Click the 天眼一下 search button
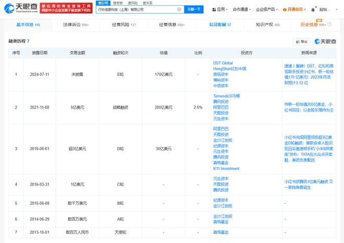 tap(195, 9)
